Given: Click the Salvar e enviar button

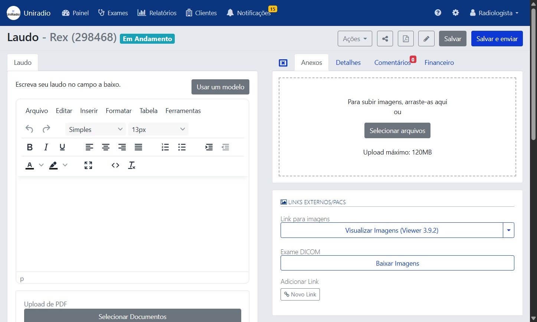Looking at the screenshot, I should [x=497, y=39].
